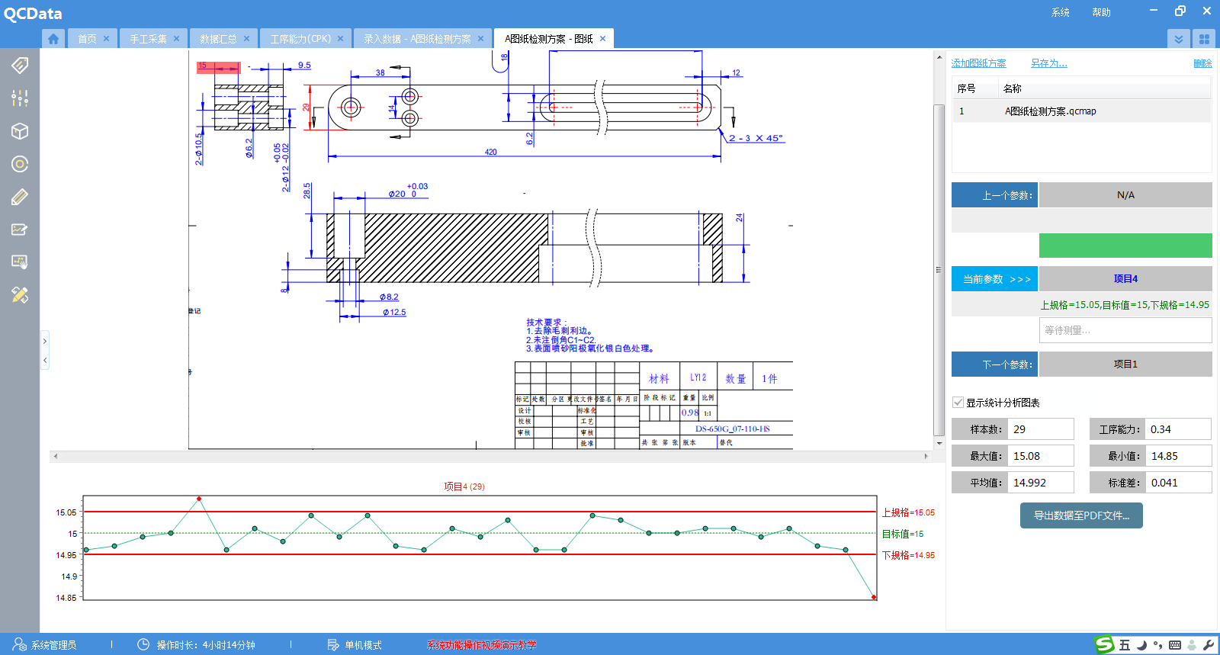Collapse panel with the left chevron

(45, 360)
